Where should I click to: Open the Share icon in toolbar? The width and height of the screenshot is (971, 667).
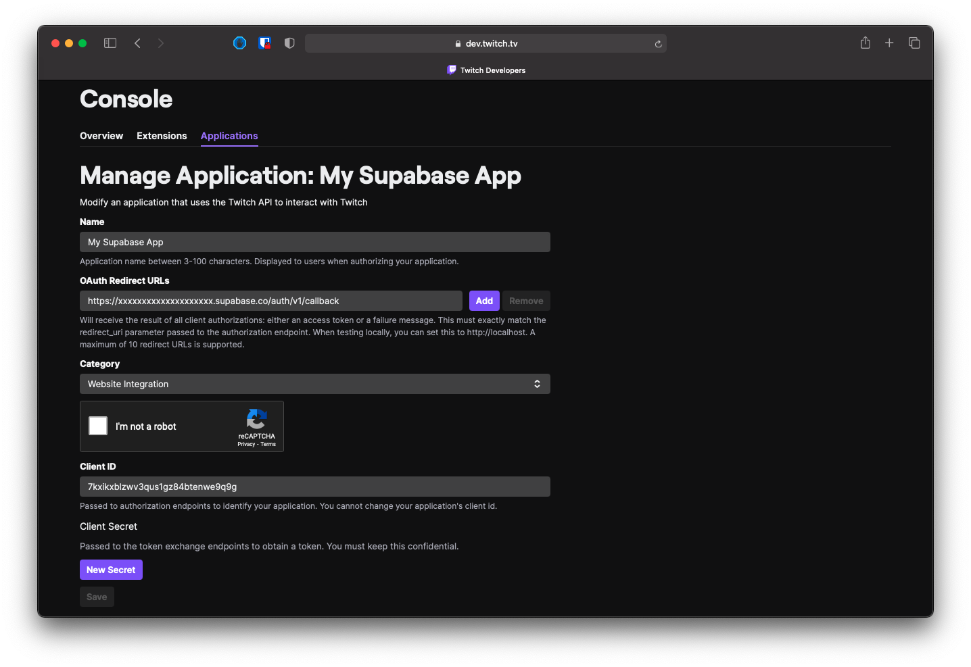[865, 43]
